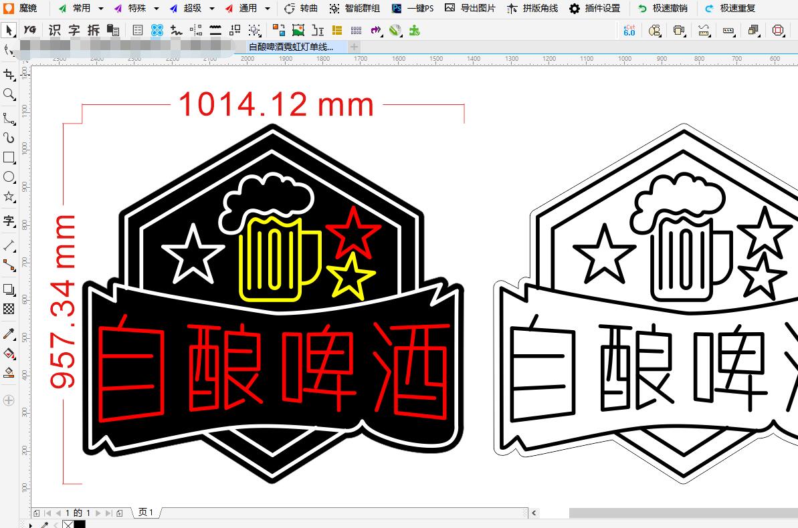The height and width of the screenshot is (528, 798).
Task: Pick the Eyedropper tool
Action: [x=9, y=334]
